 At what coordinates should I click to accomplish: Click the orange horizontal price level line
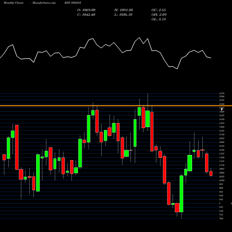tap(116, 106)
